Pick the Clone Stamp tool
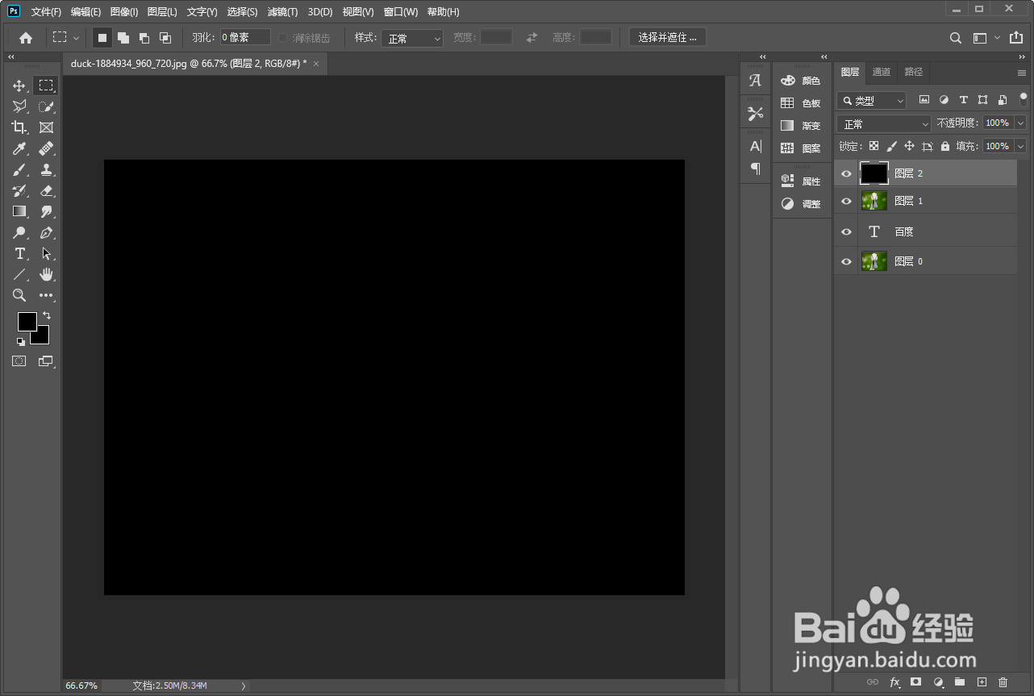Image resolution: width=1034 pixels, height=696 pixels. point(46,169)
